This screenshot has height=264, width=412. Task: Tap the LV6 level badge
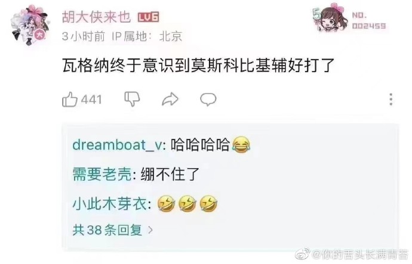click(x=149, y=17)
